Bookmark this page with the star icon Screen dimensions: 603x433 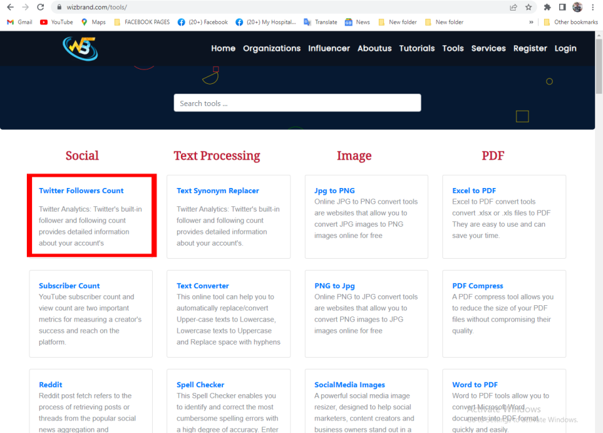[x=529, y=7]
